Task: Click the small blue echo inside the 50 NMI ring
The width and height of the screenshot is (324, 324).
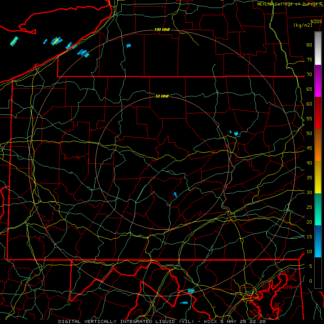Action: 175,195
